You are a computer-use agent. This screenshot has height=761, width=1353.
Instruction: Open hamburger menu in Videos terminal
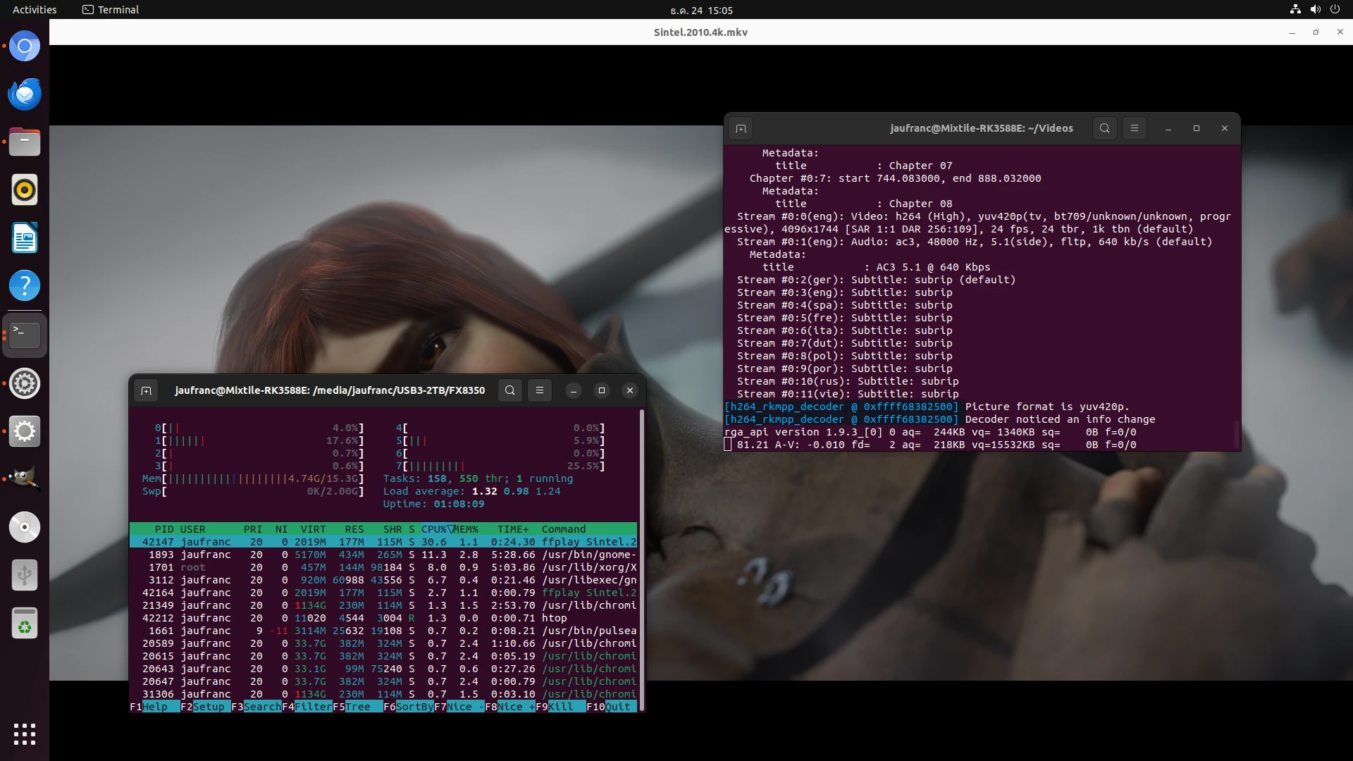1134,128
